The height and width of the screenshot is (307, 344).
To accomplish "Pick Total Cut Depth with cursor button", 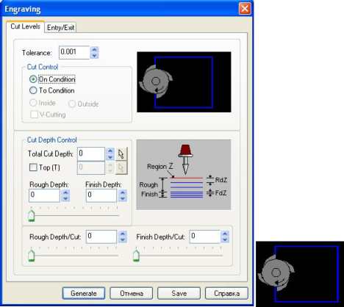I will 121,154.
